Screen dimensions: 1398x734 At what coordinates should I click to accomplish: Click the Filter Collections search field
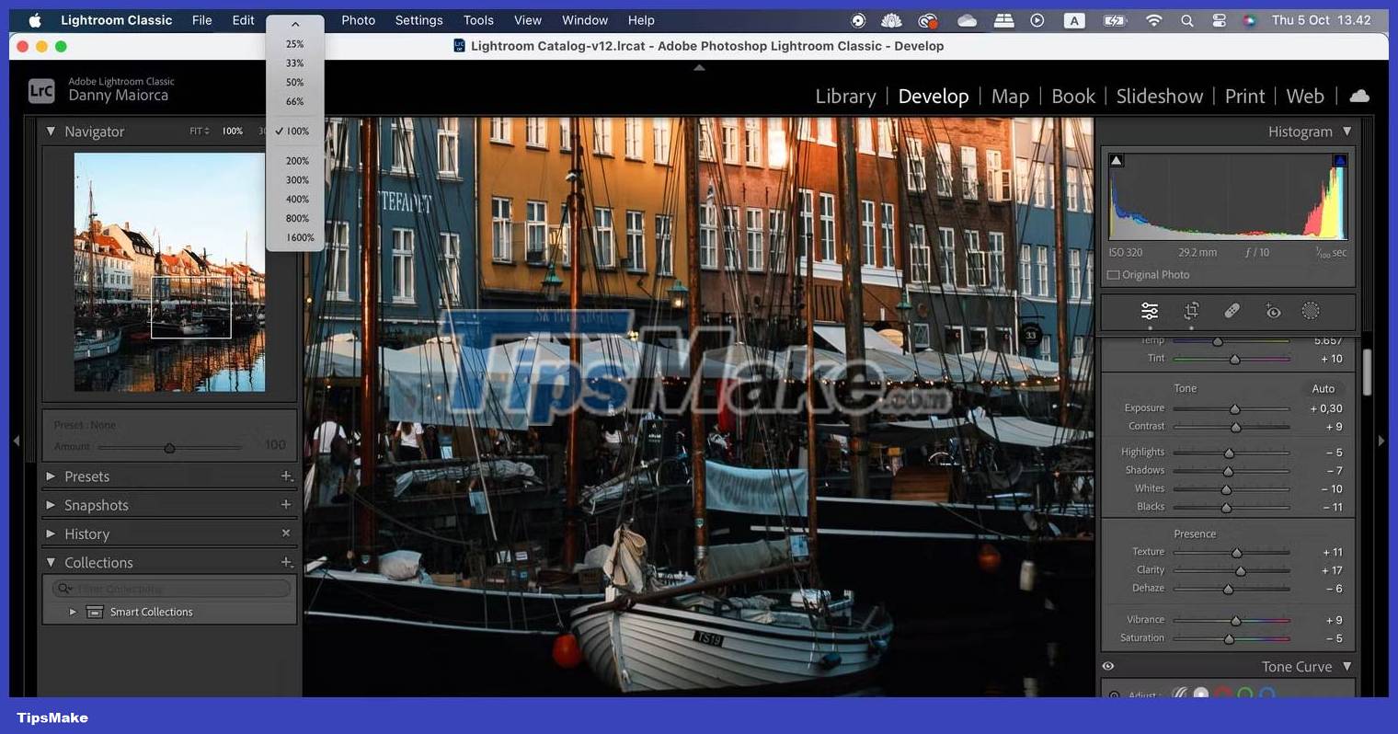[170, 588]
